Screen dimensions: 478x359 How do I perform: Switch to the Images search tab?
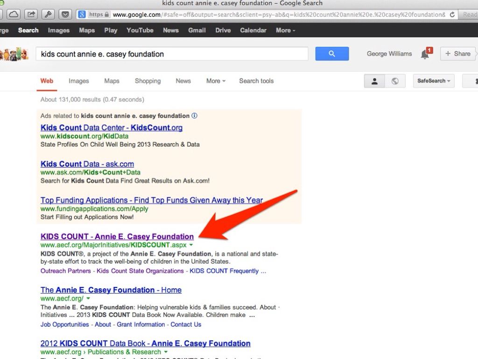point(78,81)
